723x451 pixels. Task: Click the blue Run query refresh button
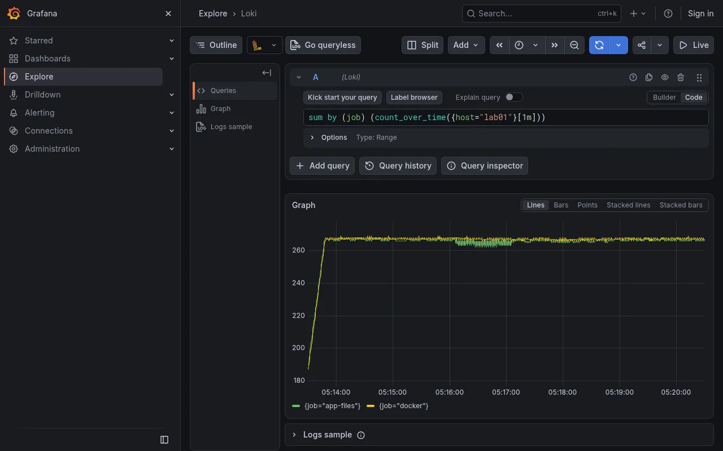tap(599, 45)
